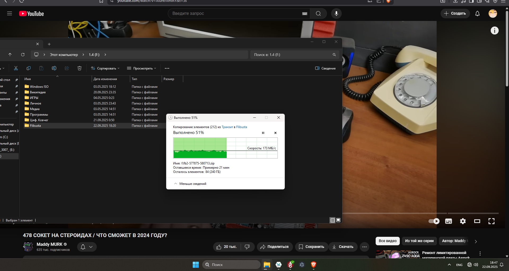Open the Flibusta folder
Viewport: 509px width, 271px height.
[x=35, y=126]
